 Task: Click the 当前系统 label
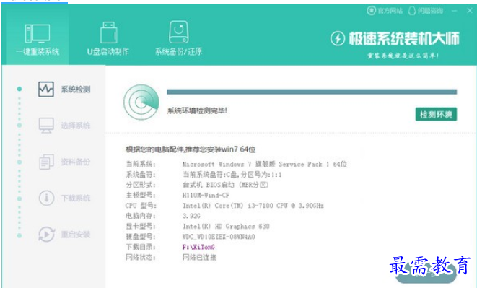point(141,164)
